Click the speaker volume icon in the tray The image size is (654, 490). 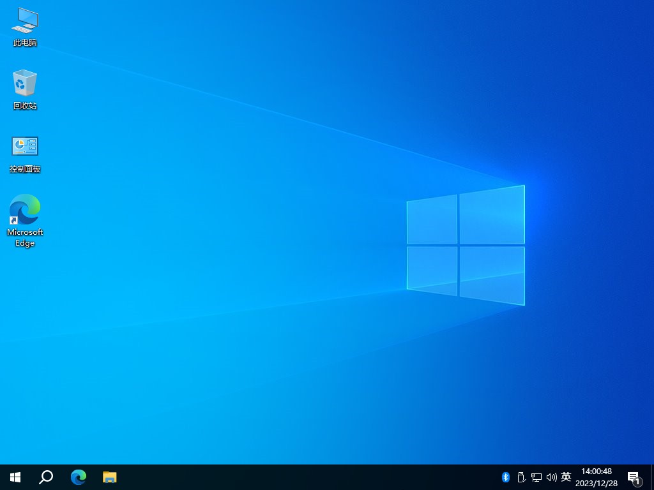pos(552,477)
